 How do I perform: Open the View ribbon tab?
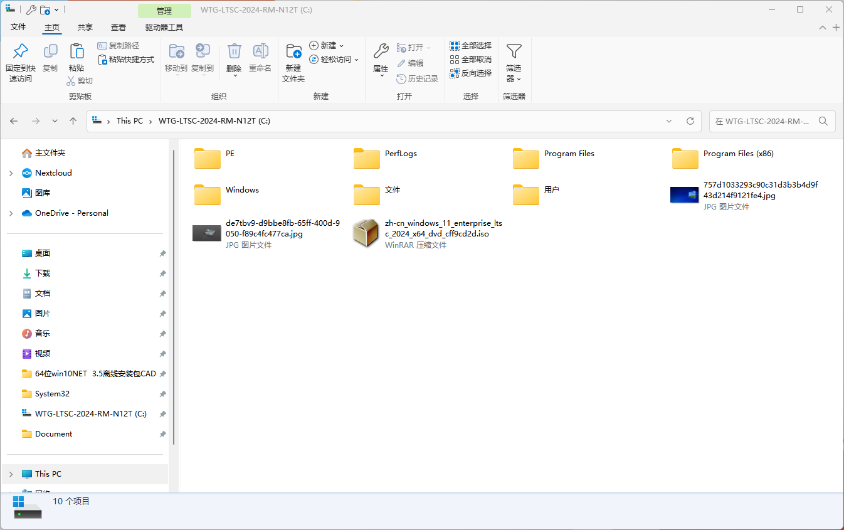pyautogui.click(x=119, y=28)
